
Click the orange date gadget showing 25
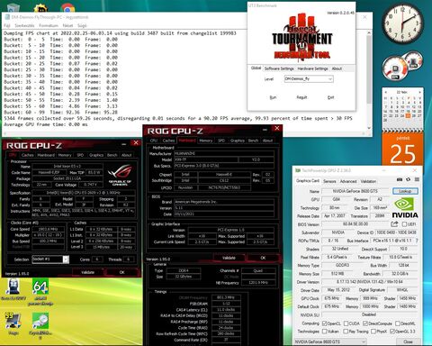pyautogui.click(x=402, y=150)
